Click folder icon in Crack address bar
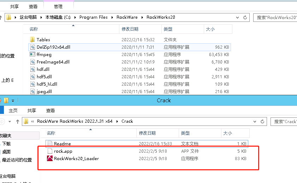Screen dimensions: 297x183 tap(26, 121)
